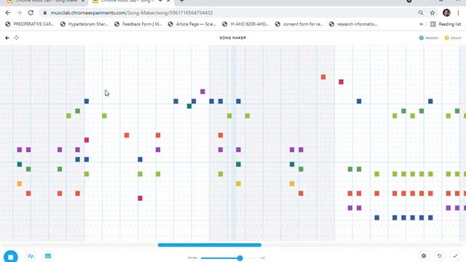Open the HI AHD 6208-AHD bookmark
Viewport: 466px width, 262px height.
click(x=246, y=24)
